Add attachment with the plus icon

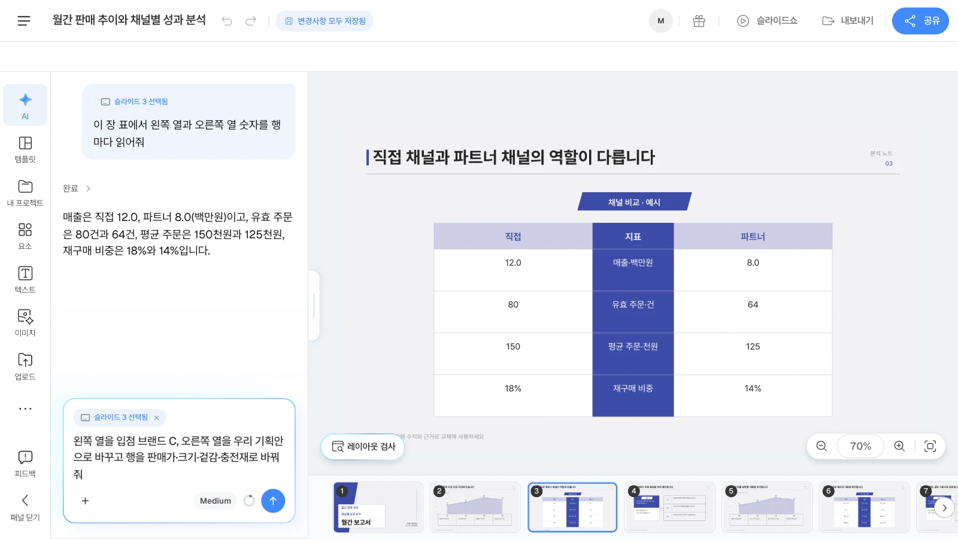(x=85, y=501)
